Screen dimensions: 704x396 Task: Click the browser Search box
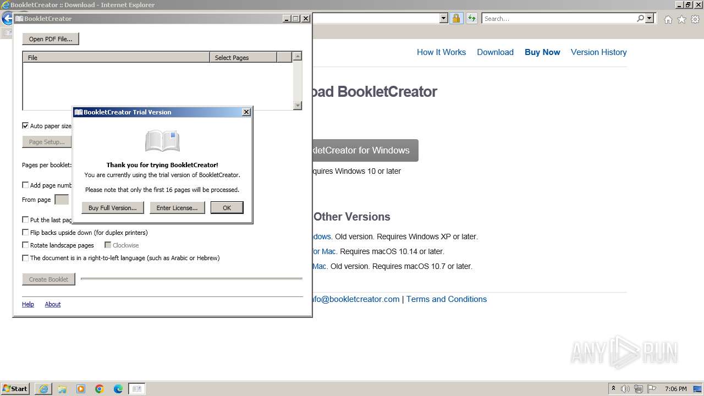[x=559, y=18]
